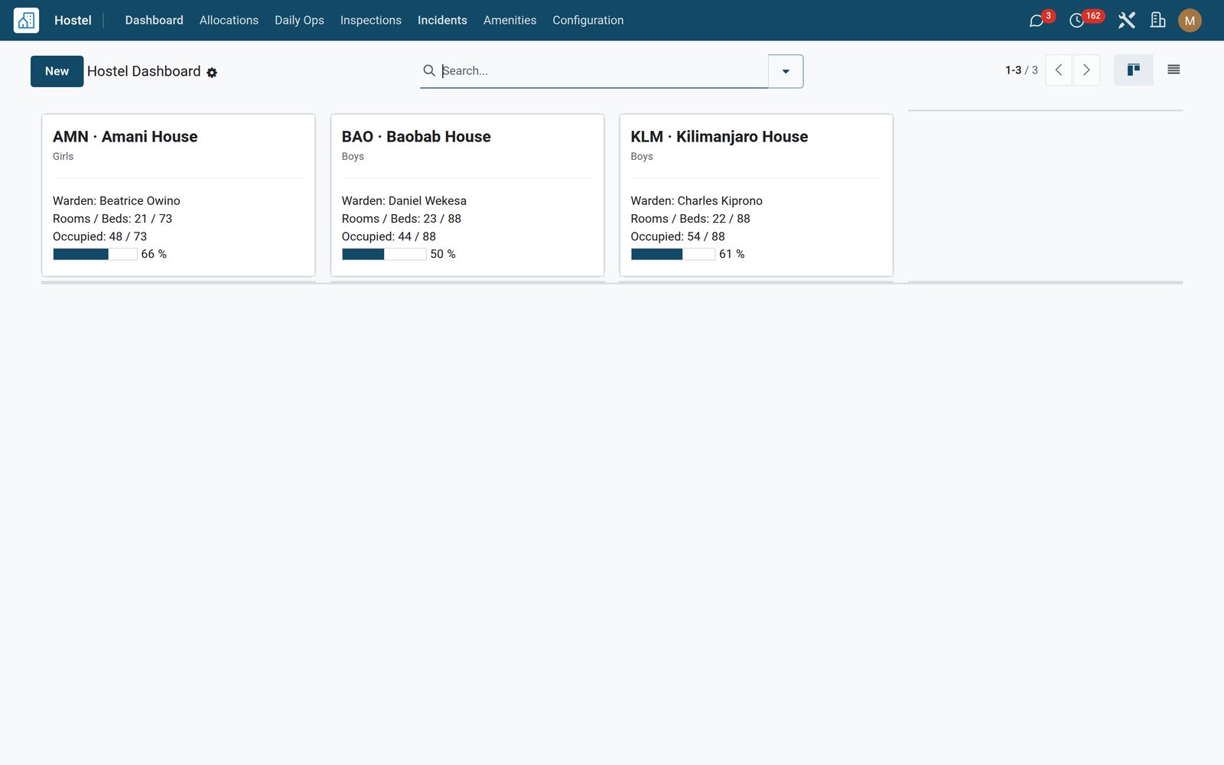
Task: Click the 1-3 / 3 pager counter
Action: pyautogui.click(x=1021, y=70)
